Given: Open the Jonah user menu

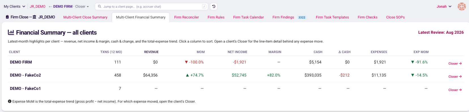Looking at the screenshot, I should tap(444, 7).
